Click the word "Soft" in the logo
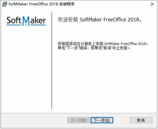 tap(14, 20)
